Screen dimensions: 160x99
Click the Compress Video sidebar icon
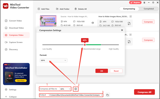[6, 35]
